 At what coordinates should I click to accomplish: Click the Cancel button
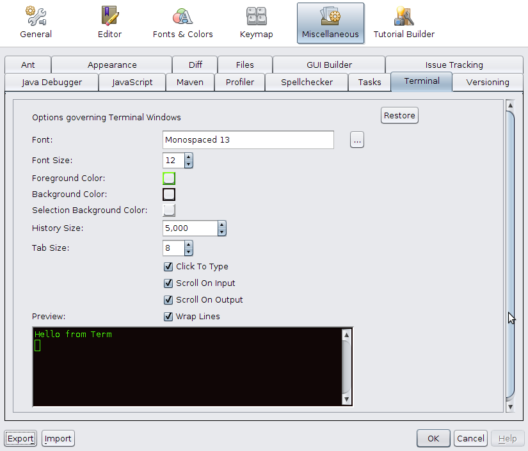coord(470,439)
